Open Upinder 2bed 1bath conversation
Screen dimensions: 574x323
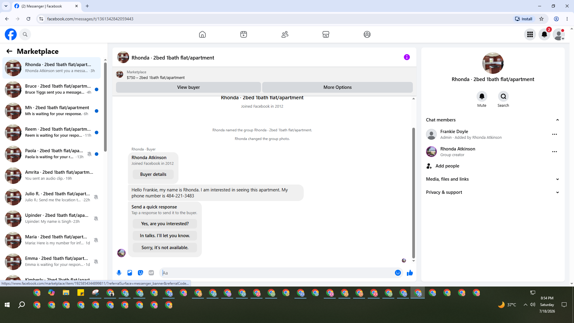click(51, 218)
